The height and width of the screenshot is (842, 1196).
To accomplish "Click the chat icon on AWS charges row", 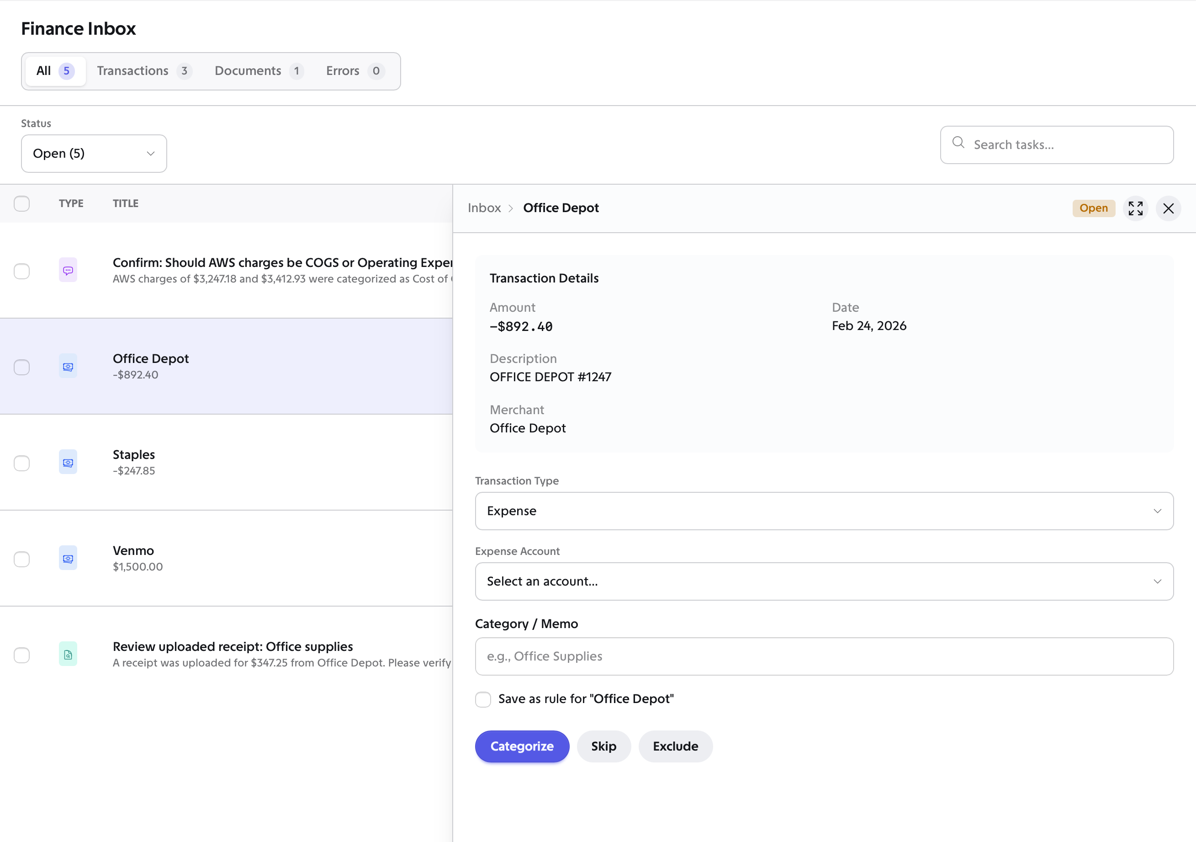I will tap(68, 271).
